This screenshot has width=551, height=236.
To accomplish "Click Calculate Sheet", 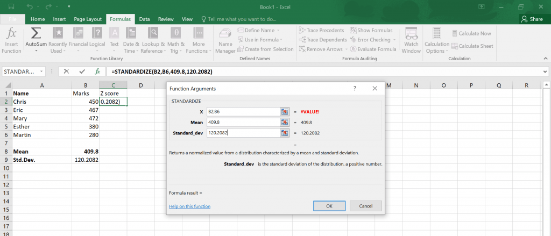I will tap(472, 46).
